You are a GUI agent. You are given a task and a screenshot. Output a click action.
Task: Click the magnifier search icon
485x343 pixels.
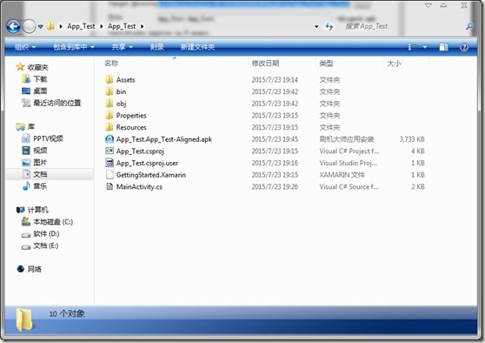(x=469, y=26)
